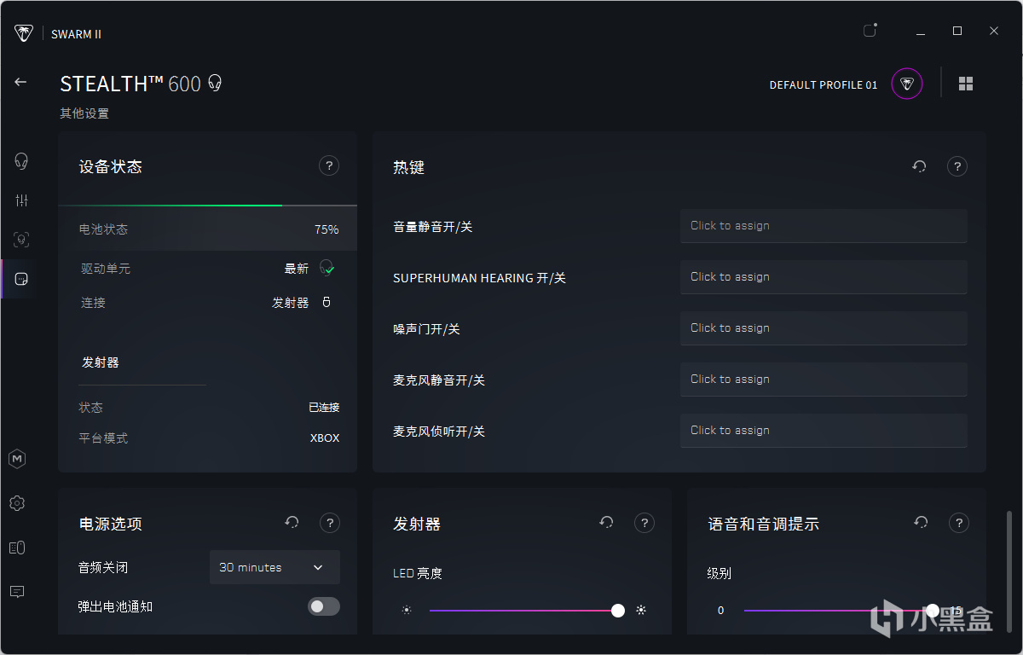The height and width of the screenshot is (655, 1023).
Task: Click the battery device sidebar icon
Action: coord(17,548)
